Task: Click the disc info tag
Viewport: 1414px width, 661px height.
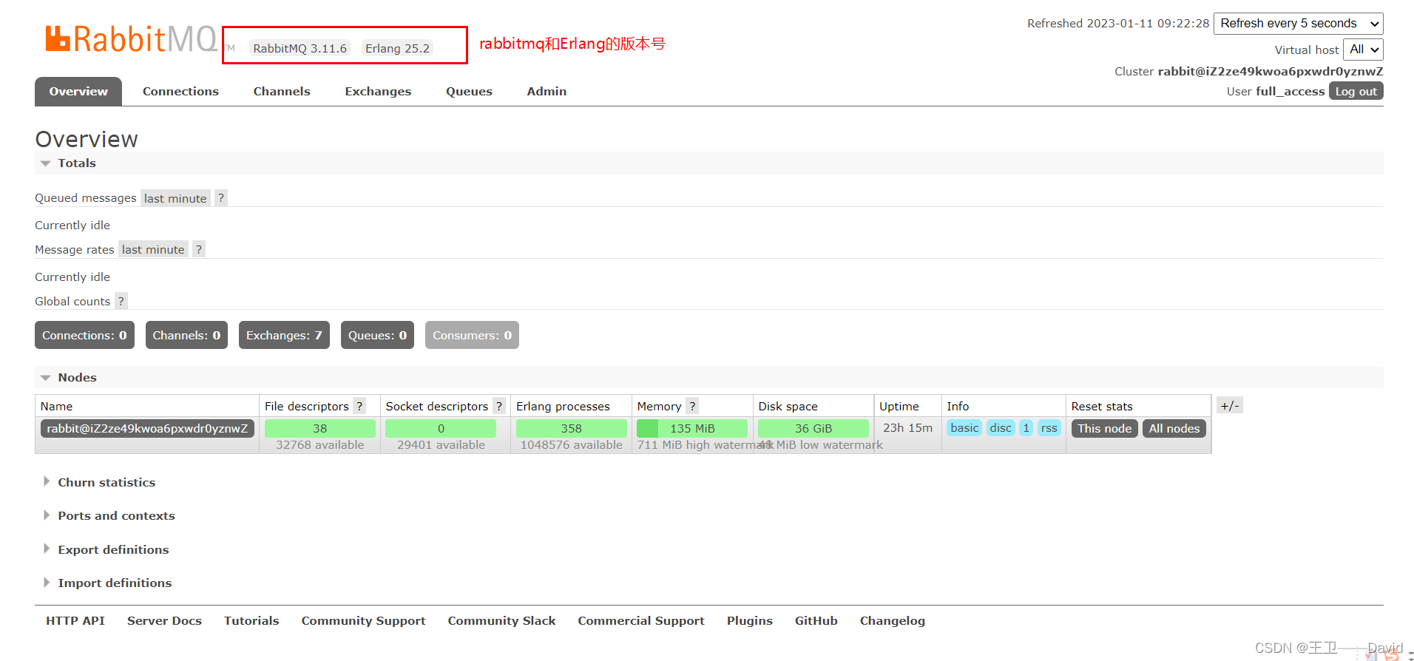Action: [1001, 428]
